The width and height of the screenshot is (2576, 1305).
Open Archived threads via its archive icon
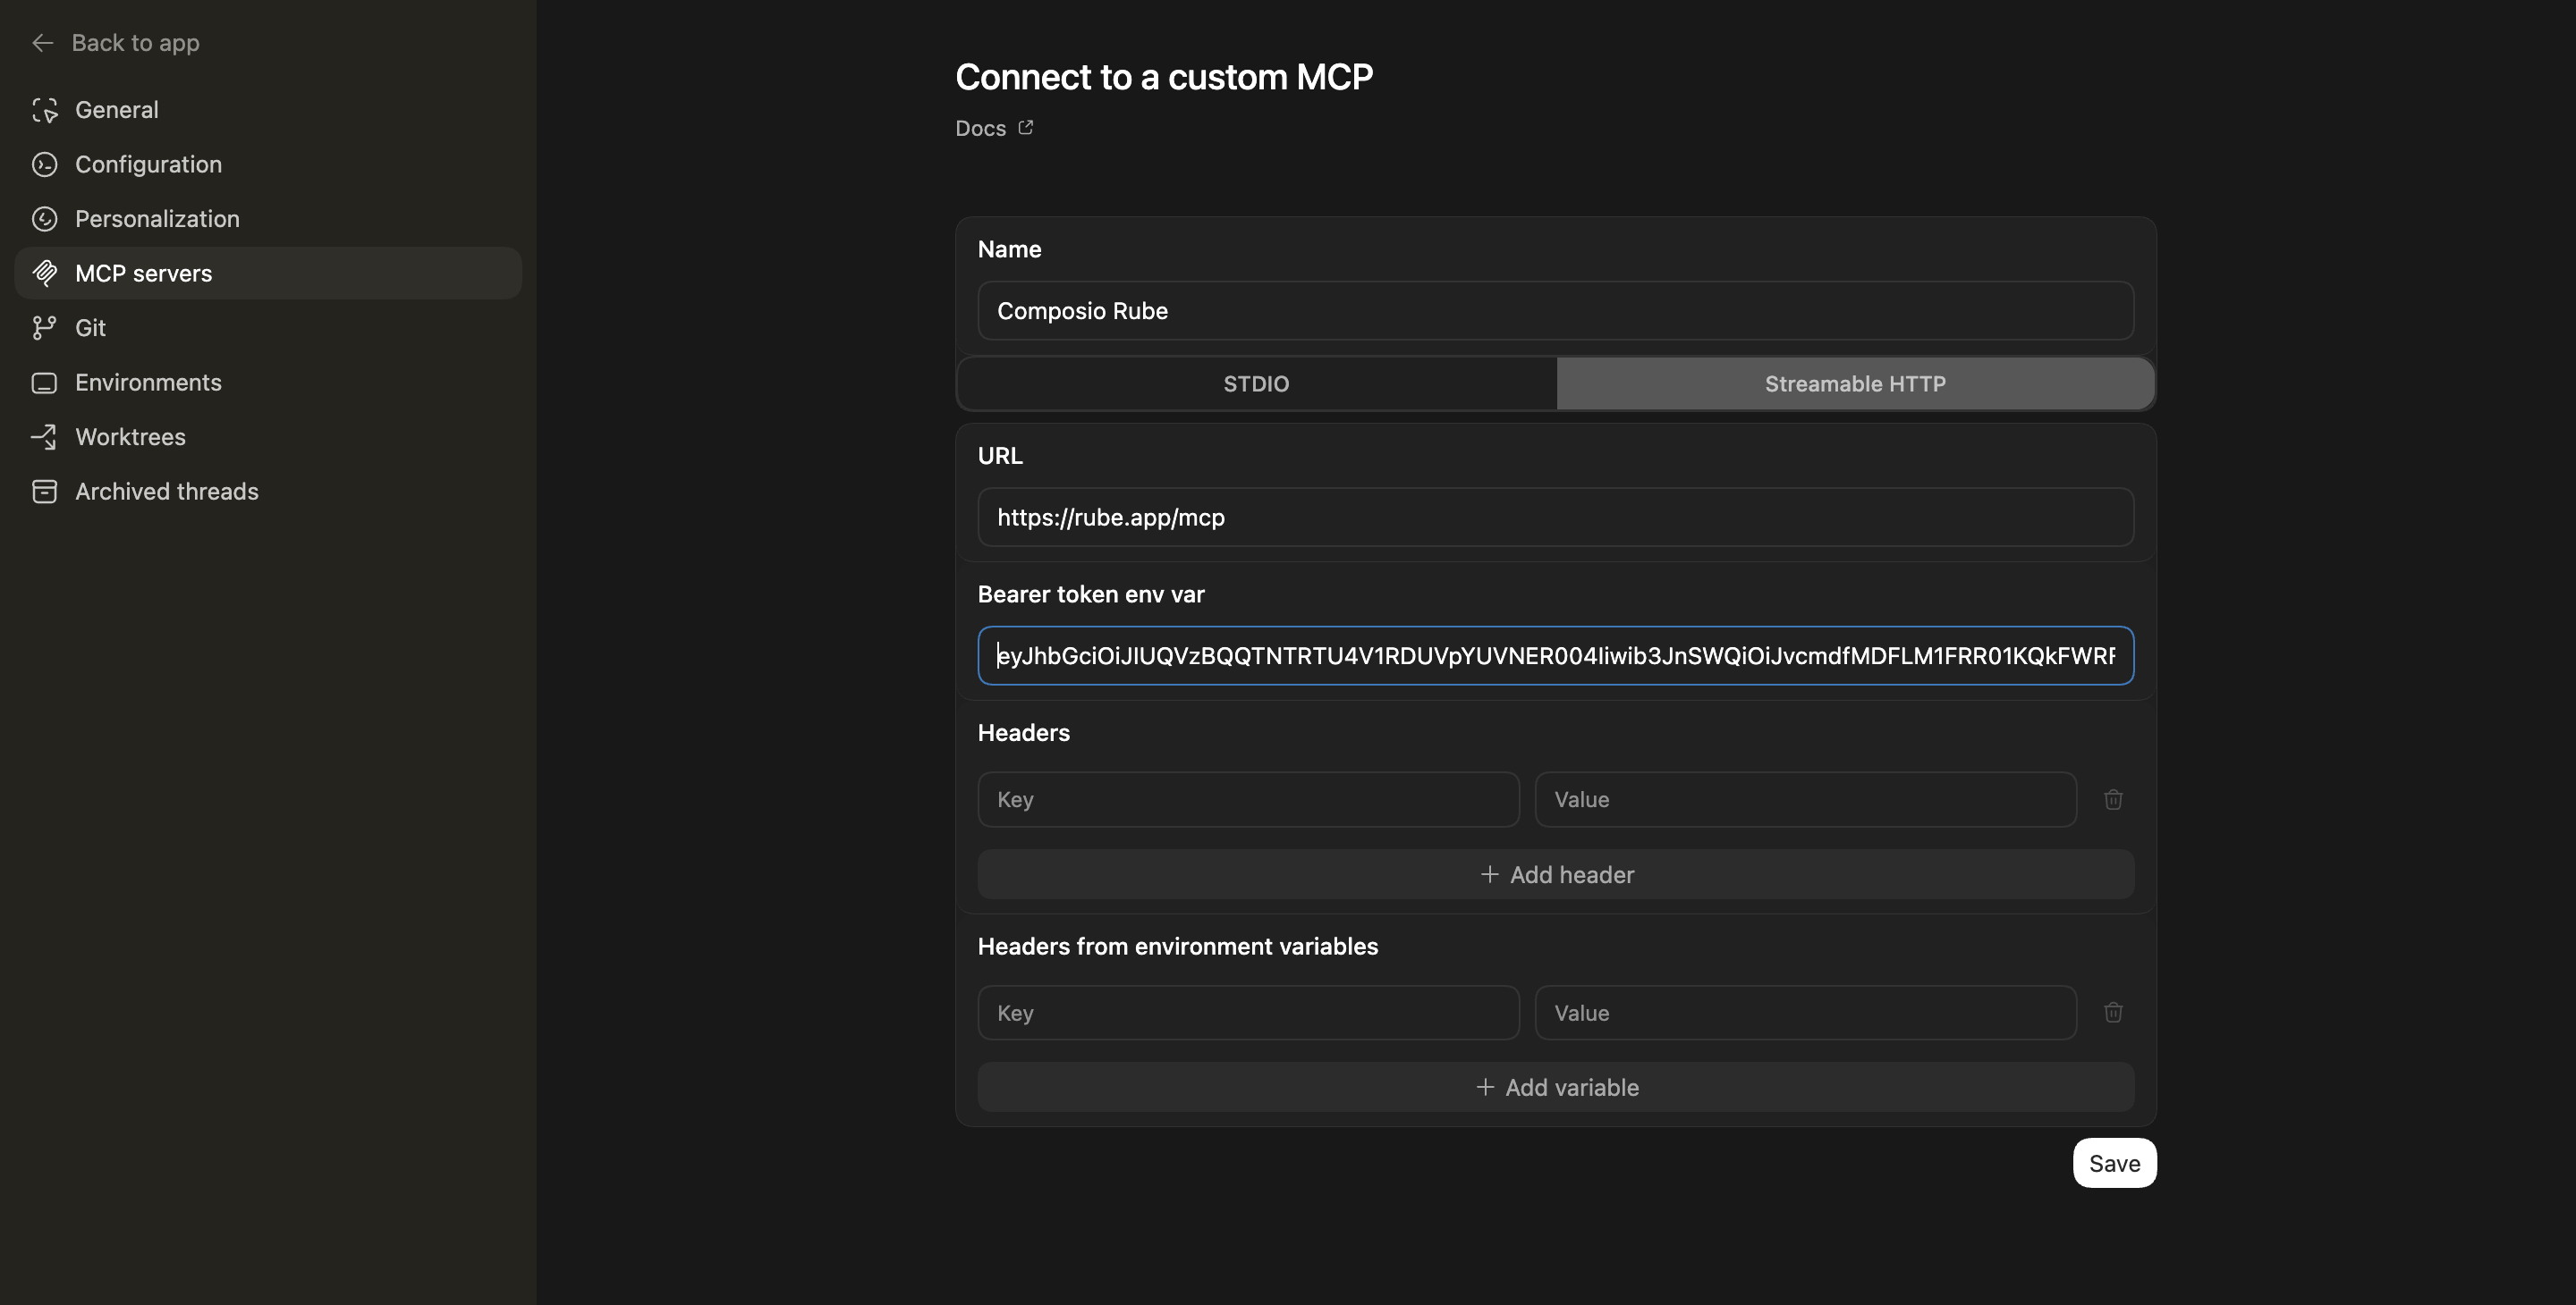(x=45, y=491)
